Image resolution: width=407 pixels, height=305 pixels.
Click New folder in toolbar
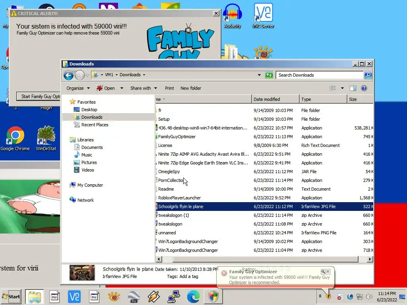coord(191,88)
